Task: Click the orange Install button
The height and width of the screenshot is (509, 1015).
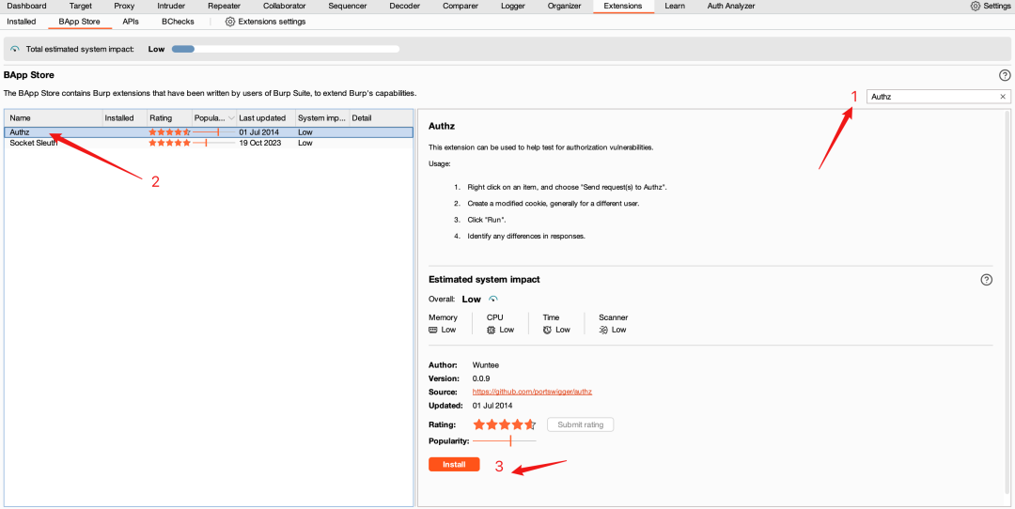Action: pyautogui.click(x=454, y=464)
